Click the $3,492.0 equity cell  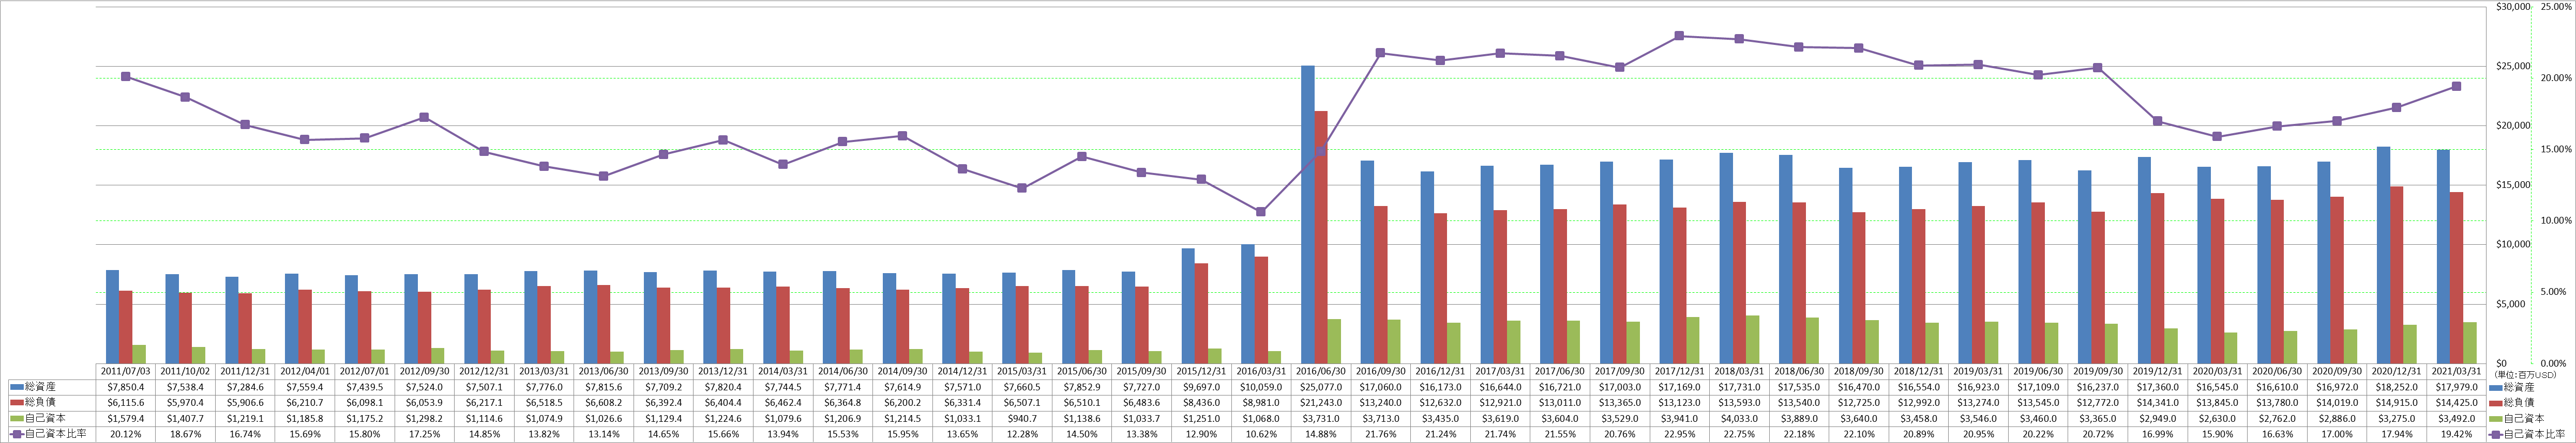(2456, 418)
